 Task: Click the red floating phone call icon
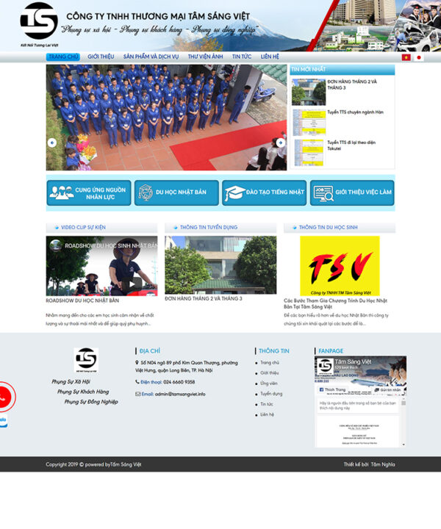pos(3,397)
